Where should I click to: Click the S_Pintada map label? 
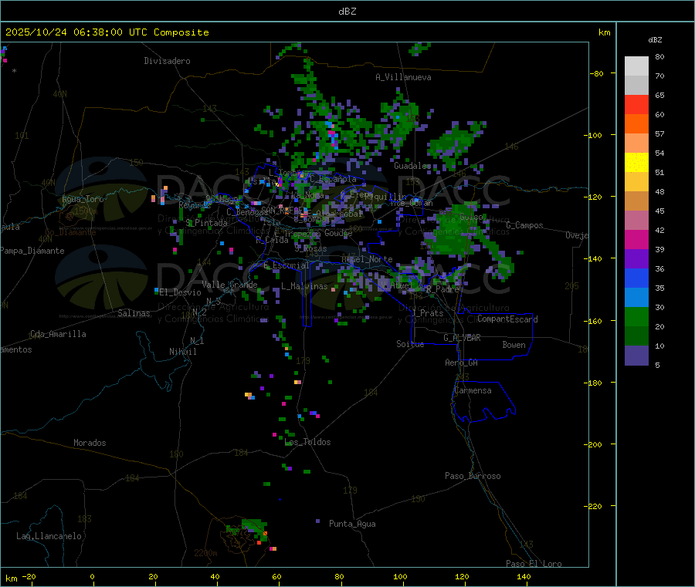pos(206,223)
